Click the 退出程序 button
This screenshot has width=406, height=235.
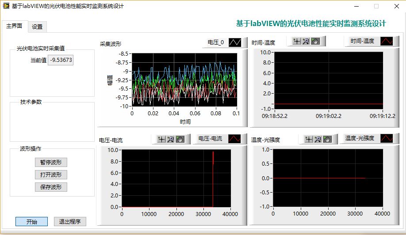pos(70,222)
